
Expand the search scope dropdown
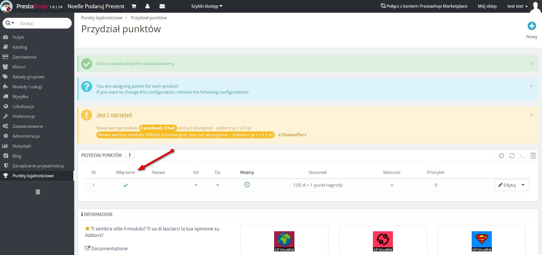pos(10,23)
